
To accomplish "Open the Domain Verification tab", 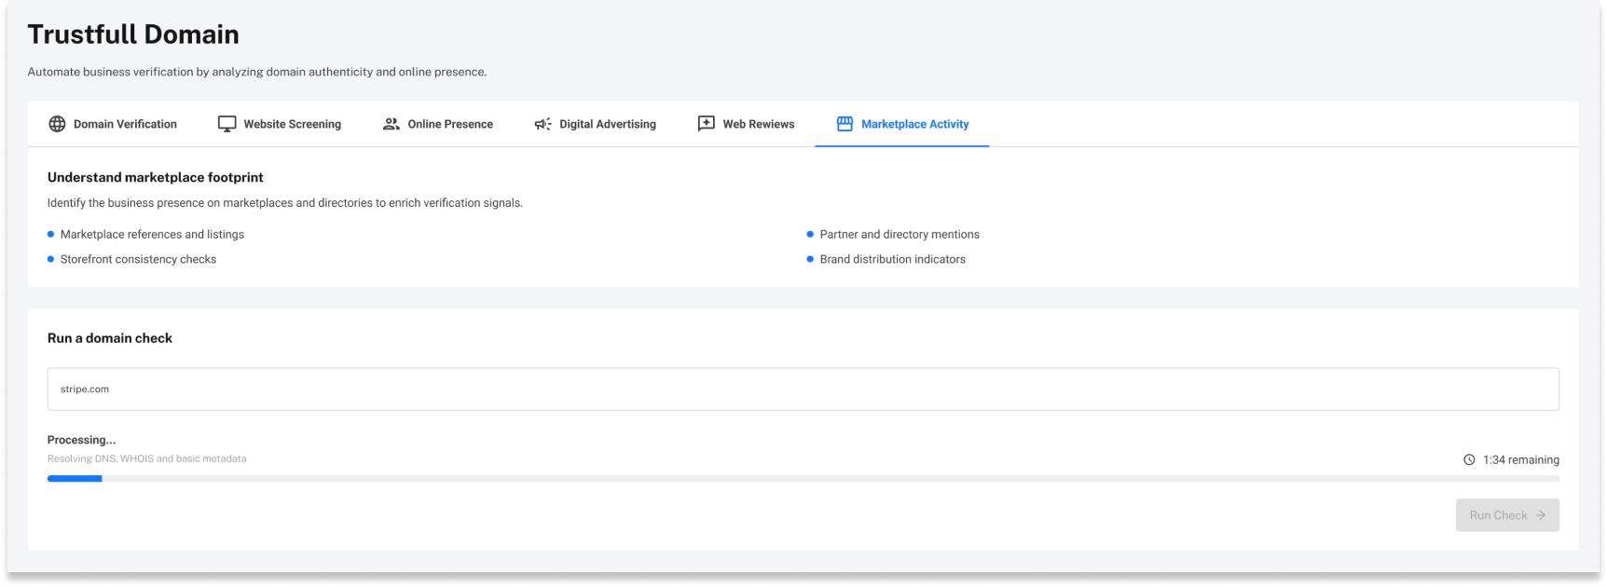I will coord(113,124).
